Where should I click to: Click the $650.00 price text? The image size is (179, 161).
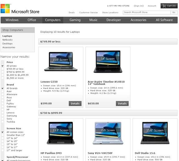(x=93, y=104)
